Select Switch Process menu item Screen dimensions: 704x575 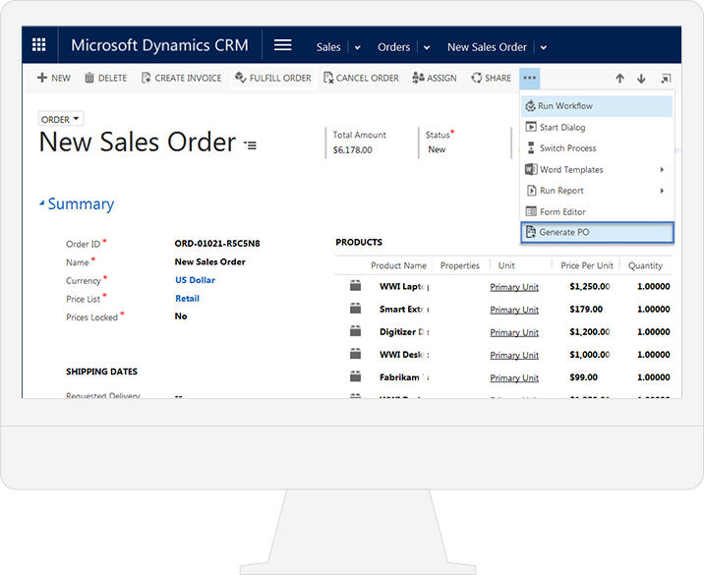point(597,148)
